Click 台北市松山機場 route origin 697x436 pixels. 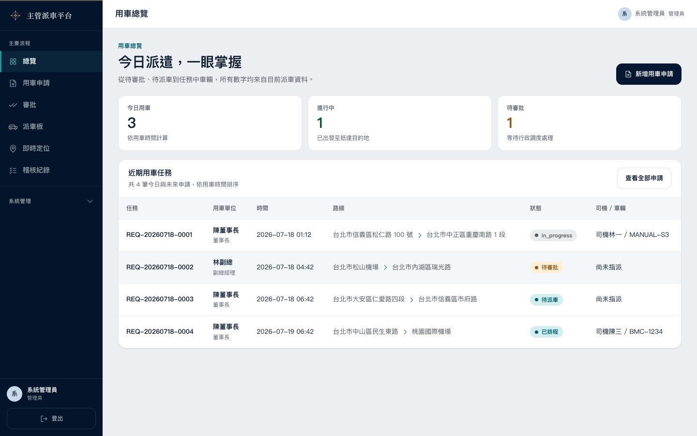click(356, 267)
